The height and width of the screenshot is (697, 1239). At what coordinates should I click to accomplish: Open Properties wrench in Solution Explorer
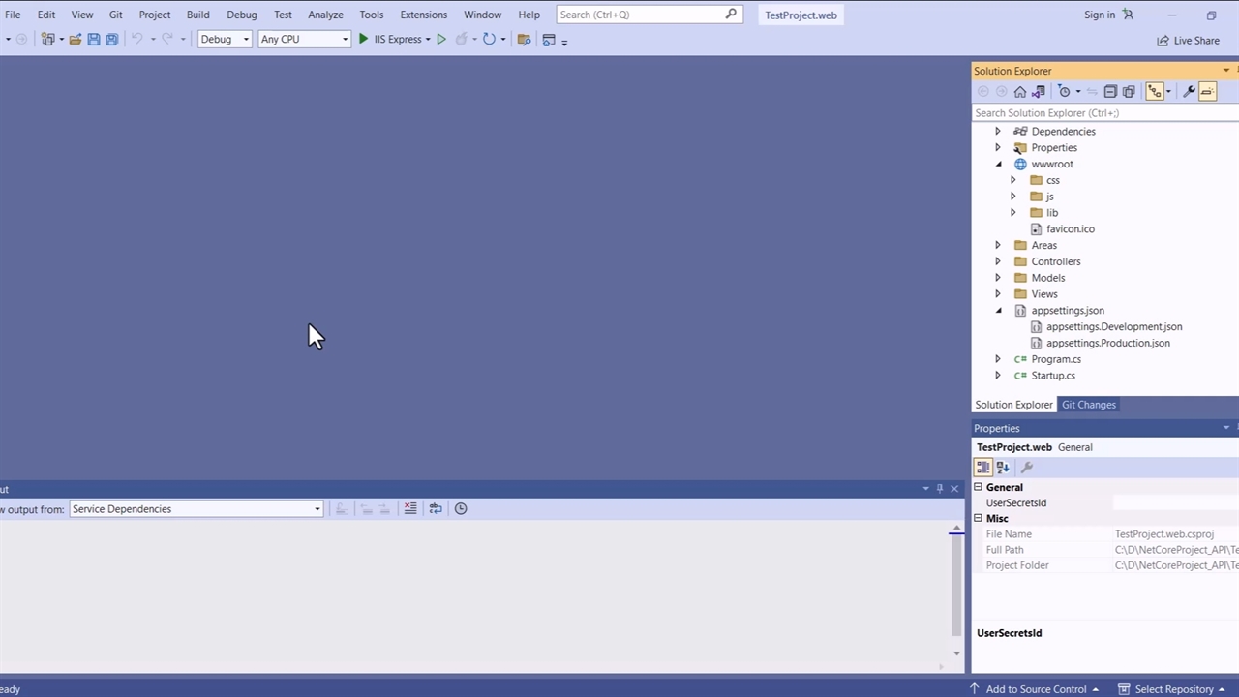point(1189,92)
